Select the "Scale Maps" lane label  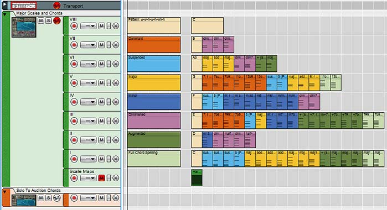coord(82,171)
